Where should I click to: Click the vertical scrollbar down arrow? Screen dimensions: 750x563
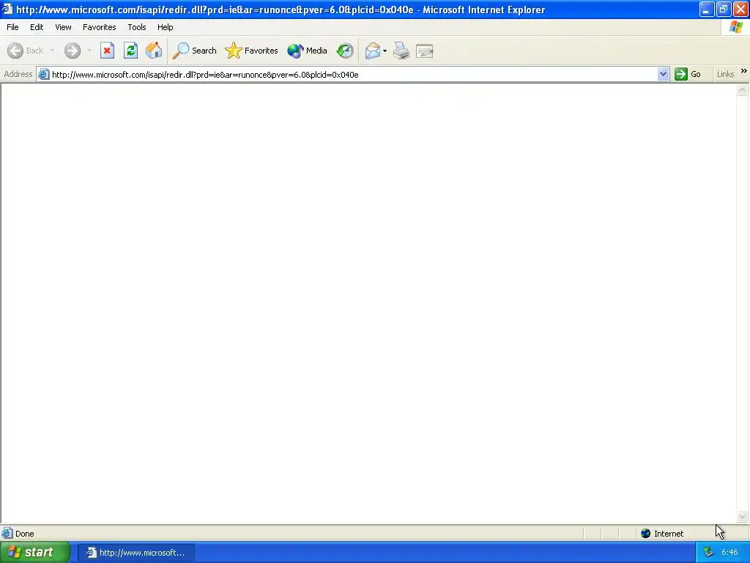743,516
